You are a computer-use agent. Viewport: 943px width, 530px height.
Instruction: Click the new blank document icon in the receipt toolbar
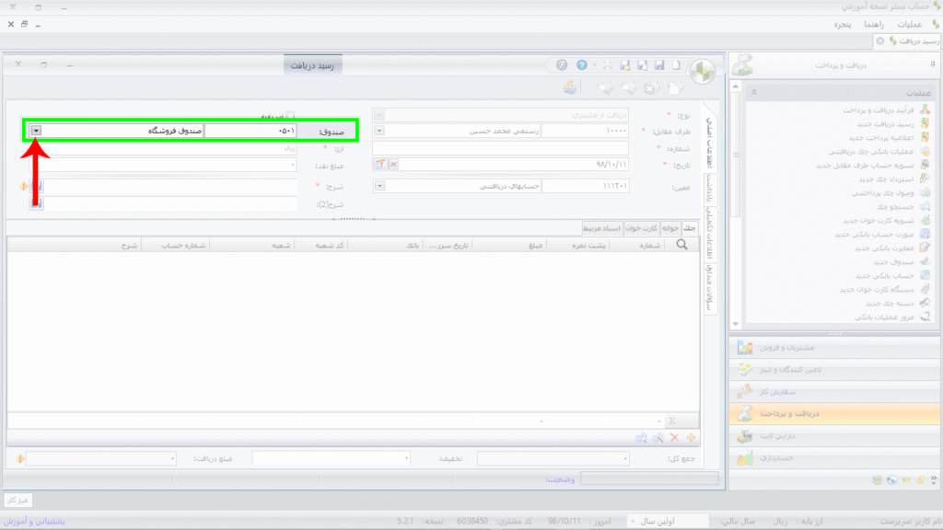pos(676,65)
